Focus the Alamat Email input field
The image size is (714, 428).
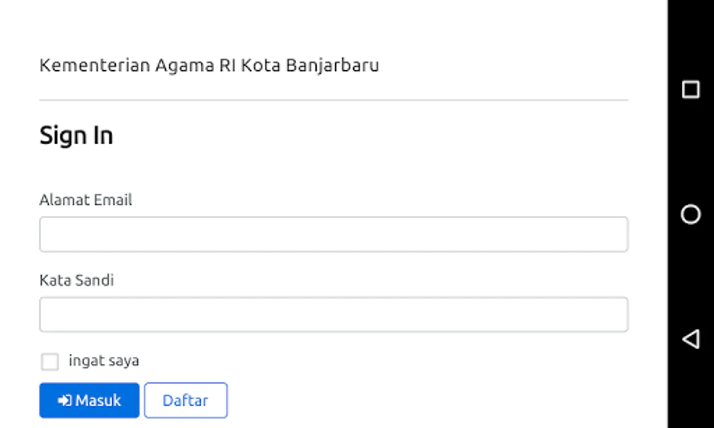pos(333,234)
